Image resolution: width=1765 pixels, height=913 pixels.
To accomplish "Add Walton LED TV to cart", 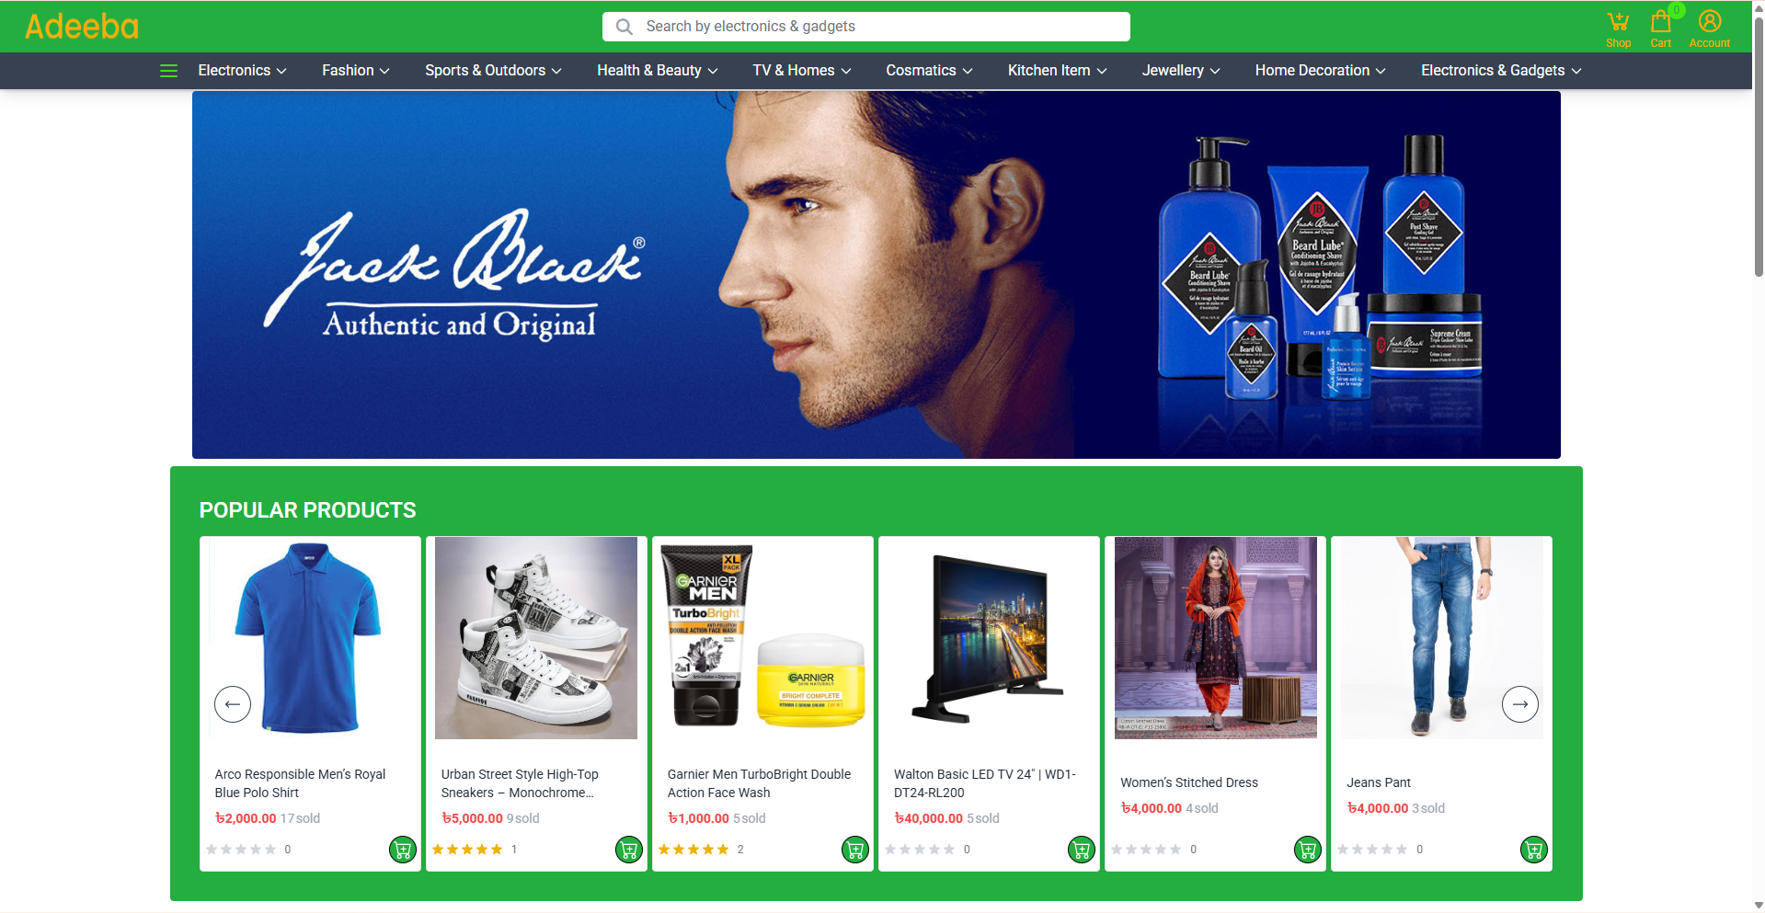I will point(1082,850).
